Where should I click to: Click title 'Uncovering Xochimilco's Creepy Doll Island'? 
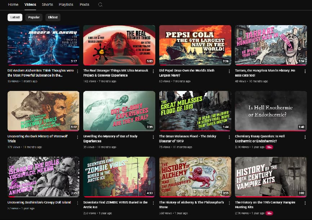pyautogui.click(x=39, y=202)
